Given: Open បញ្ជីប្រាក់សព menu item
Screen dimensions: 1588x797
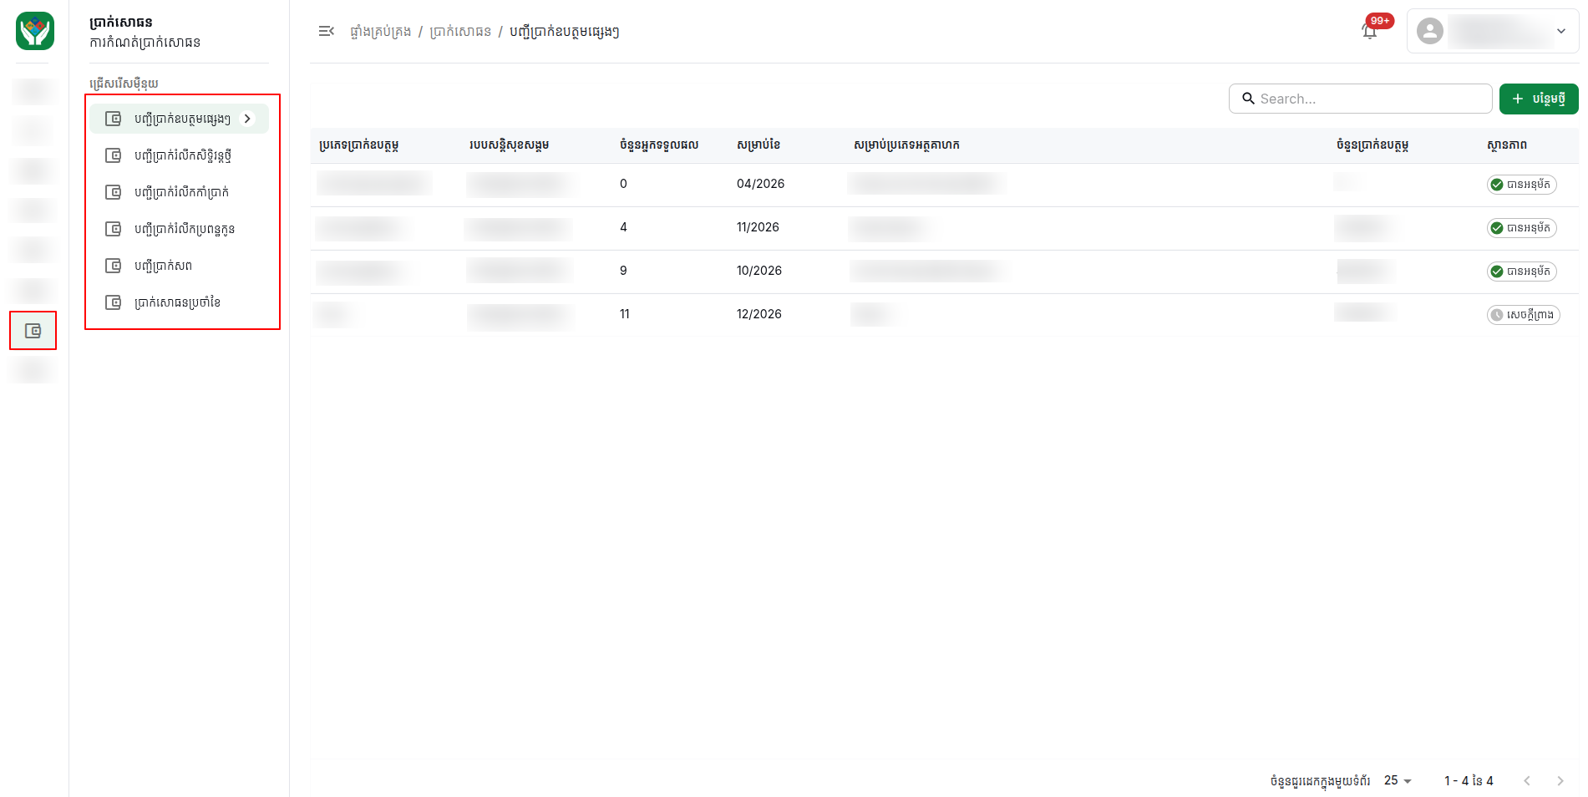Looking at the screenshot, I should click(180, 266).
